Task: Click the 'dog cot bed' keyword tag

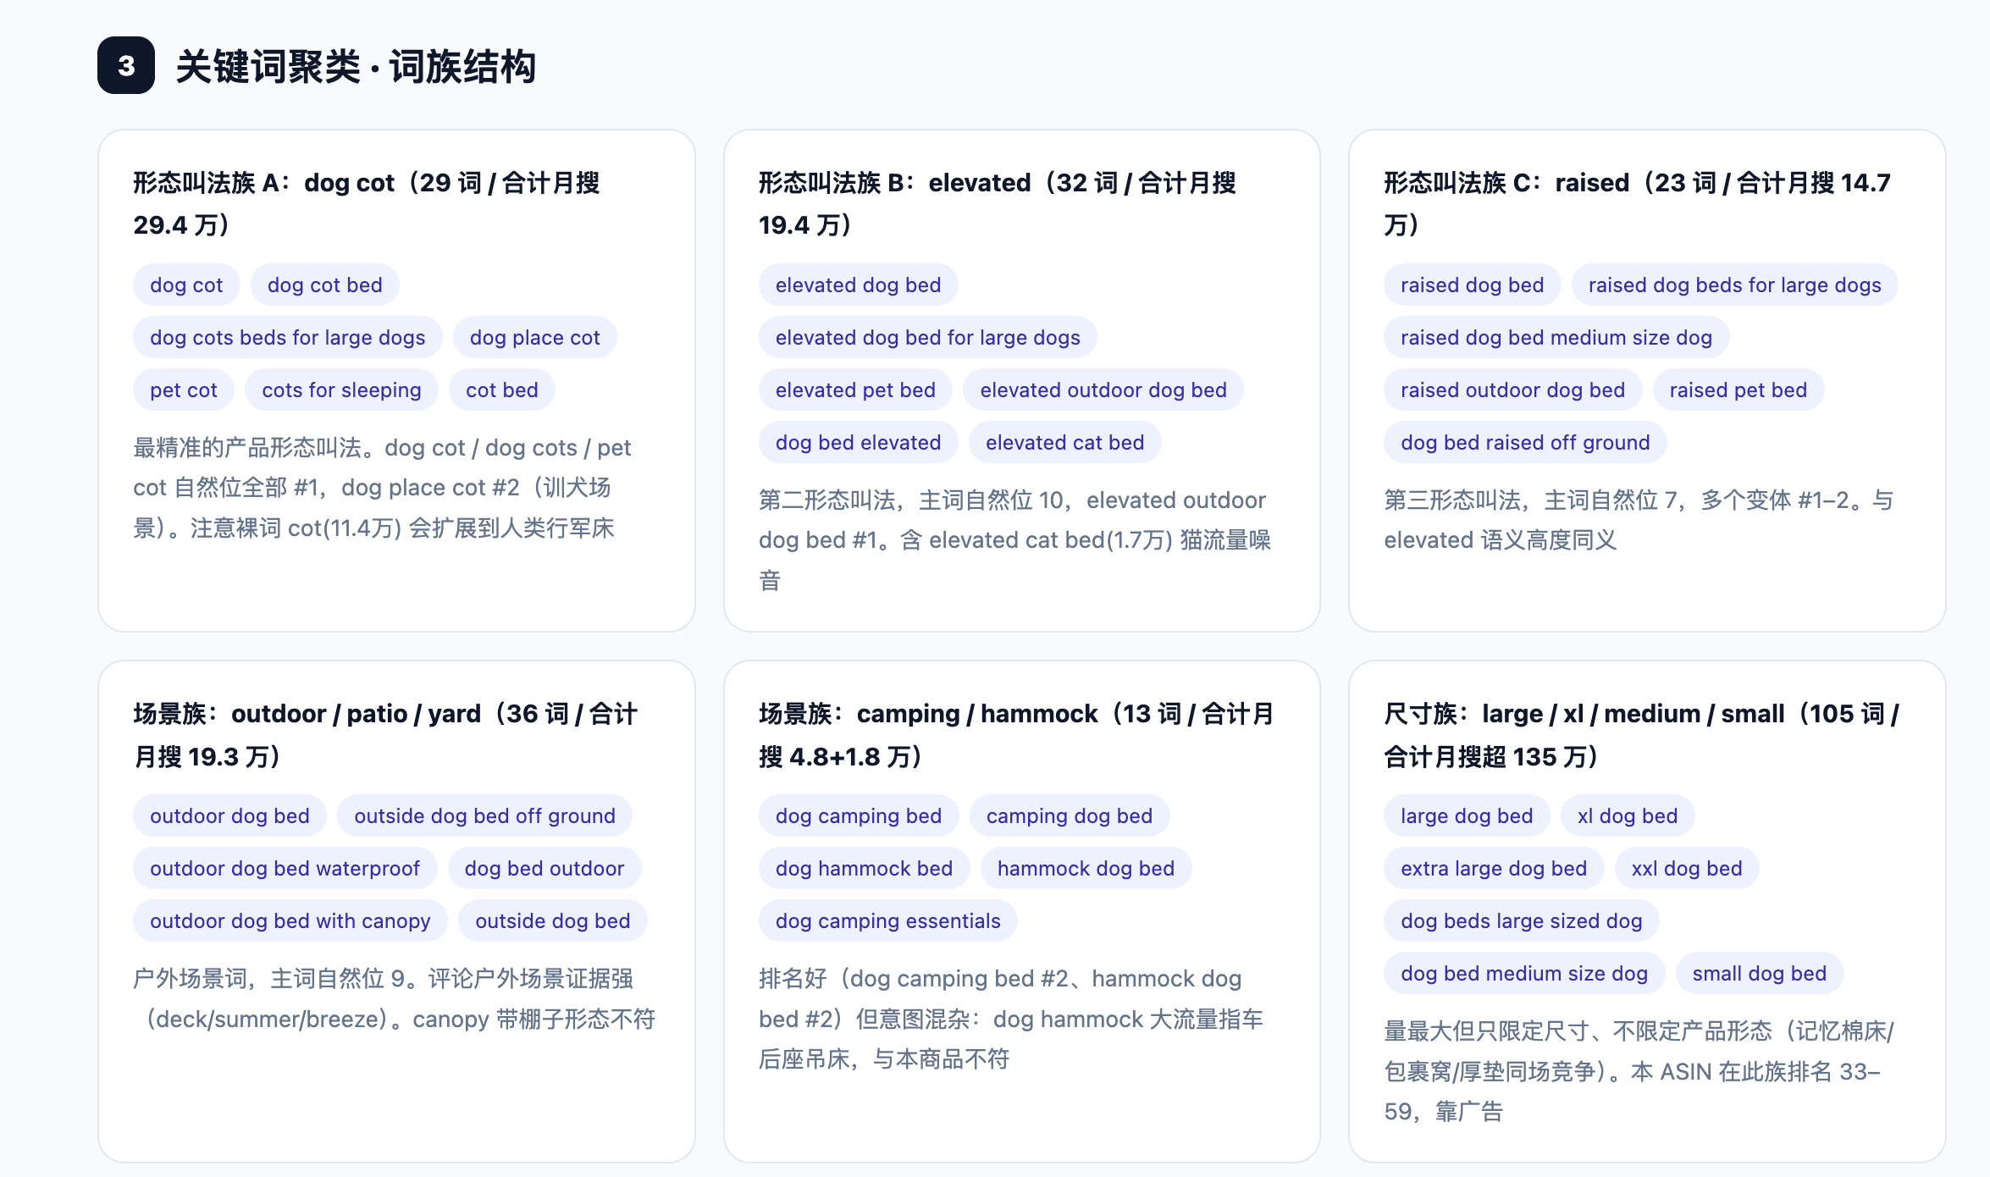Action: pyautogui.click(x=325, y=285)
